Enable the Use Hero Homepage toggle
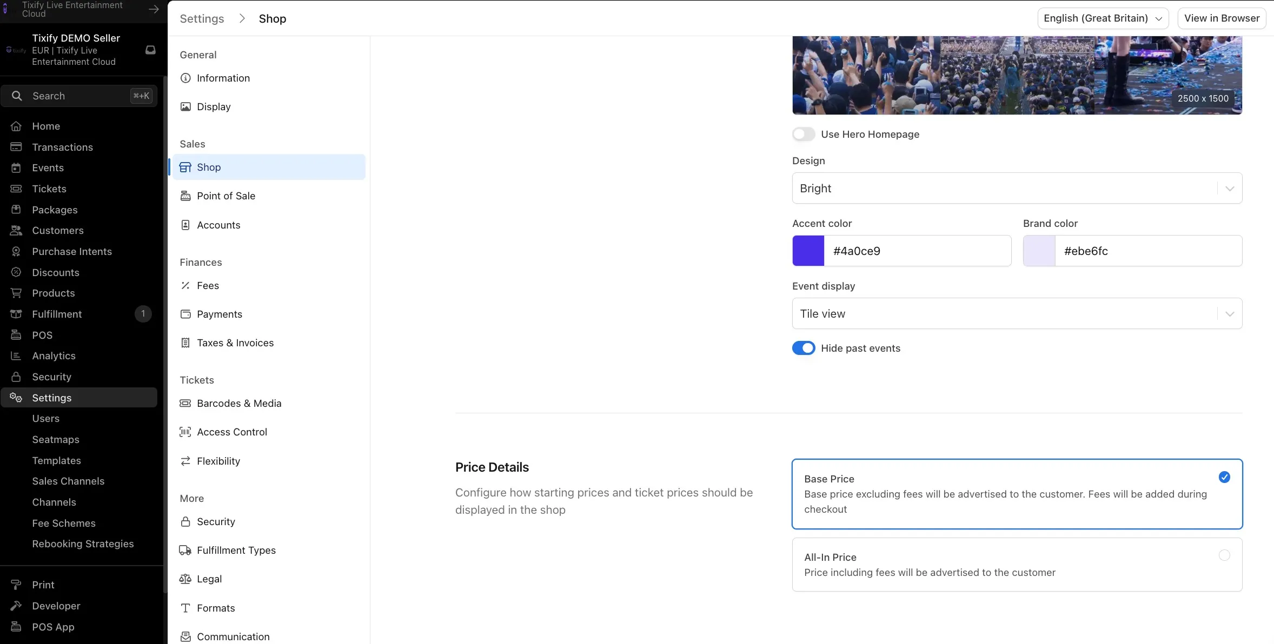This screenshot has width=1274, height=644. 804,134
